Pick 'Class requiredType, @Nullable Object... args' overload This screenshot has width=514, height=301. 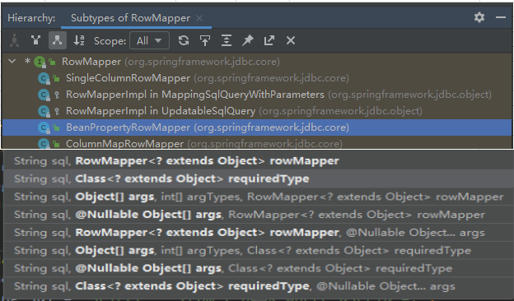point(259,286)
